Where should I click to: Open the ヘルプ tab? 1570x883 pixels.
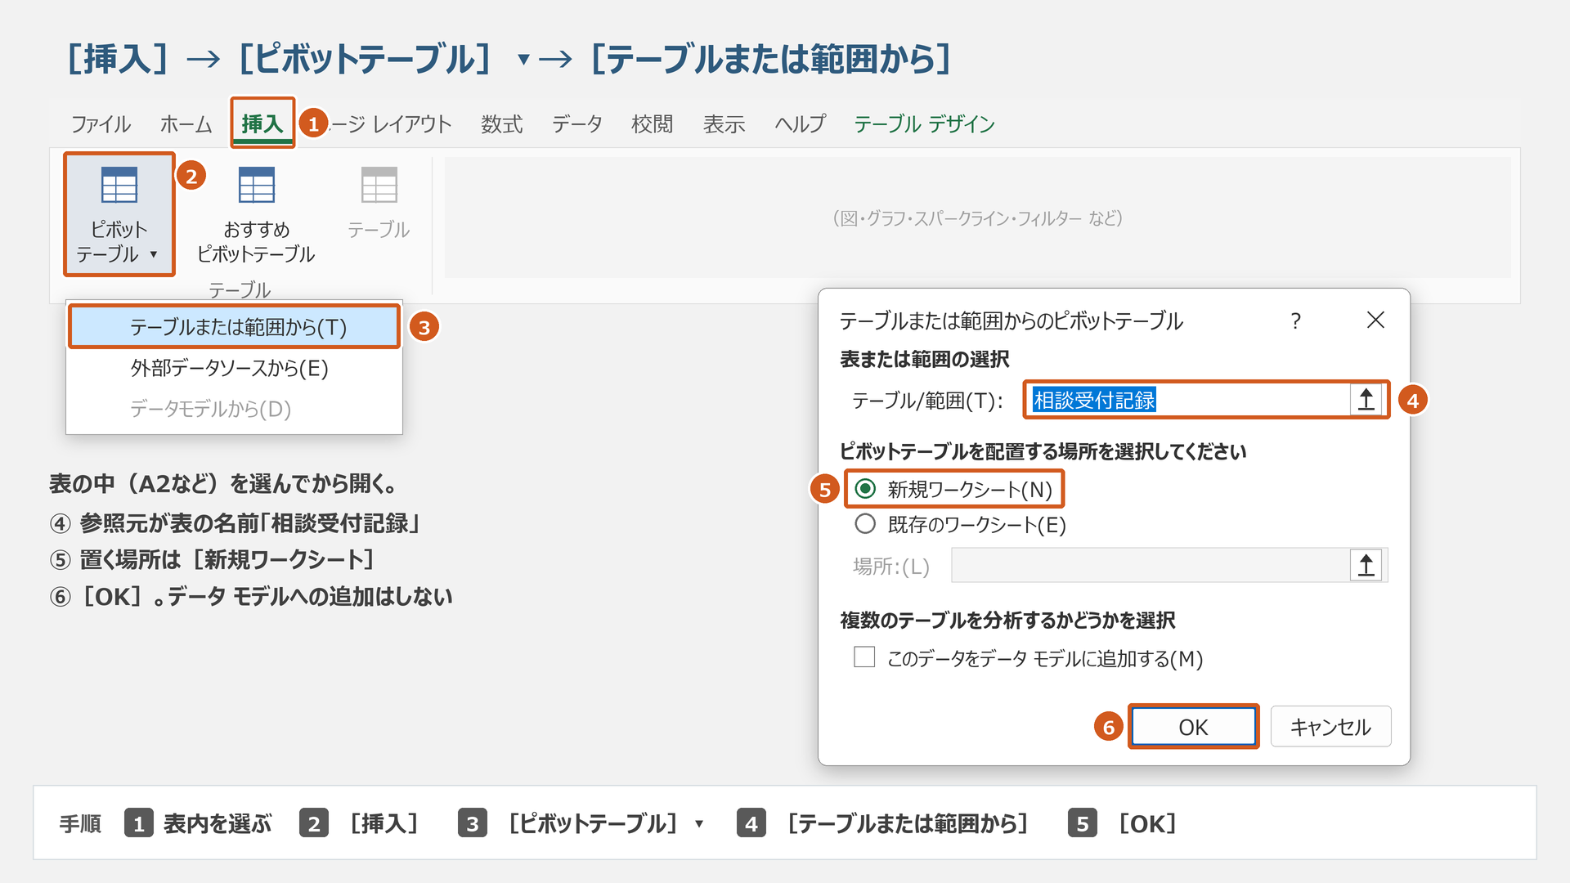tap(800, 124)
